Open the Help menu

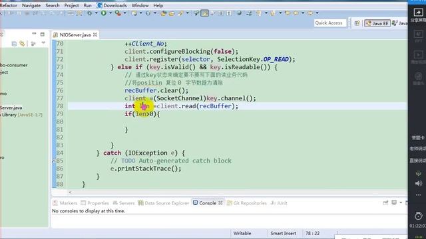158,5
